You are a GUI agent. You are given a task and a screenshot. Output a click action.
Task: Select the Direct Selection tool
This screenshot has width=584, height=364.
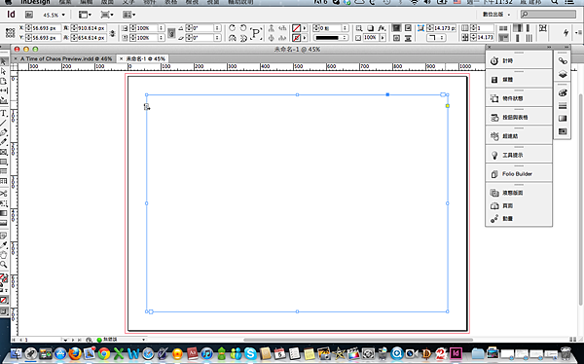click(3, 71)
